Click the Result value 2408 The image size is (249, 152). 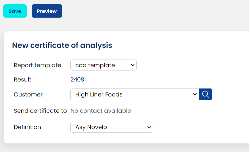pos(77,79)
